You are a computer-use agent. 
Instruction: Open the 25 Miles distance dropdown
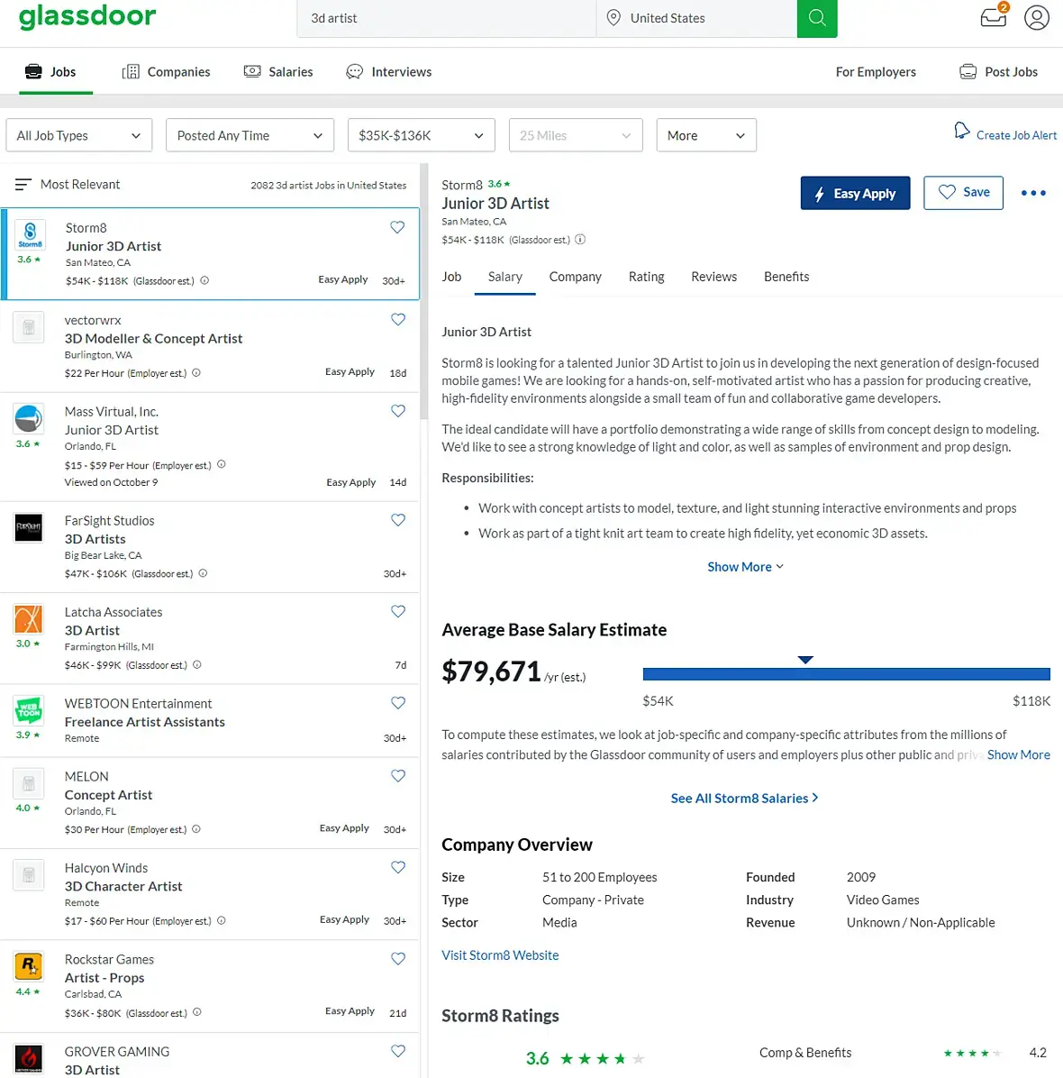pyautogui.click(x=576, y=135)
